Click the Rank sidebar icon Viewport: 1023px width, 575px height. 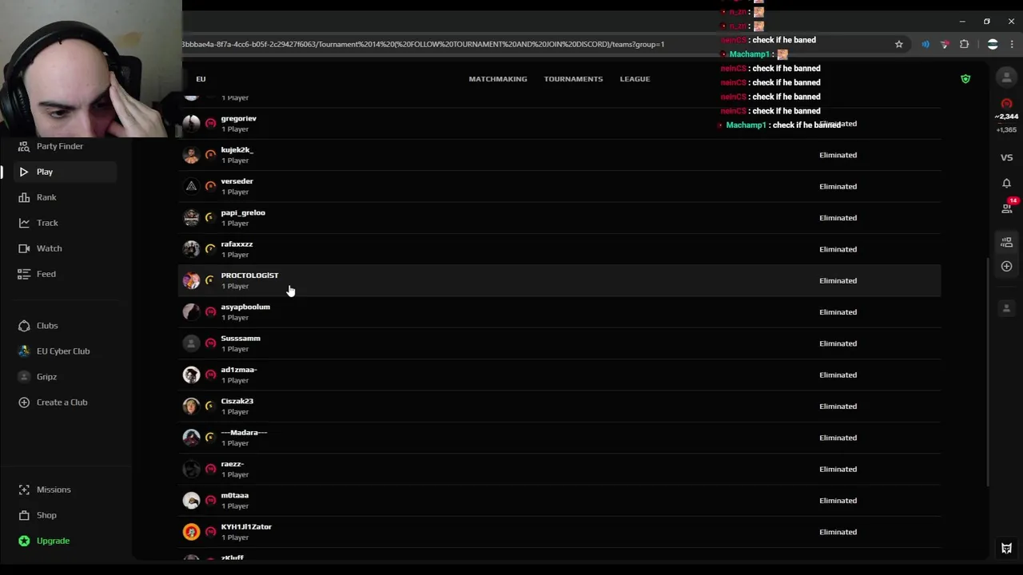(x=24, y=197)
